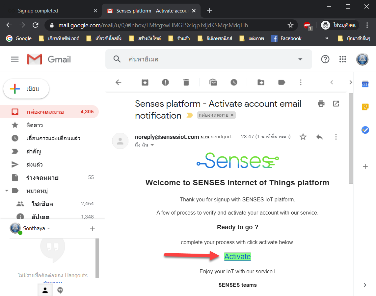
Task: Remove the inbox label chip
Action: tap(232, 115)
